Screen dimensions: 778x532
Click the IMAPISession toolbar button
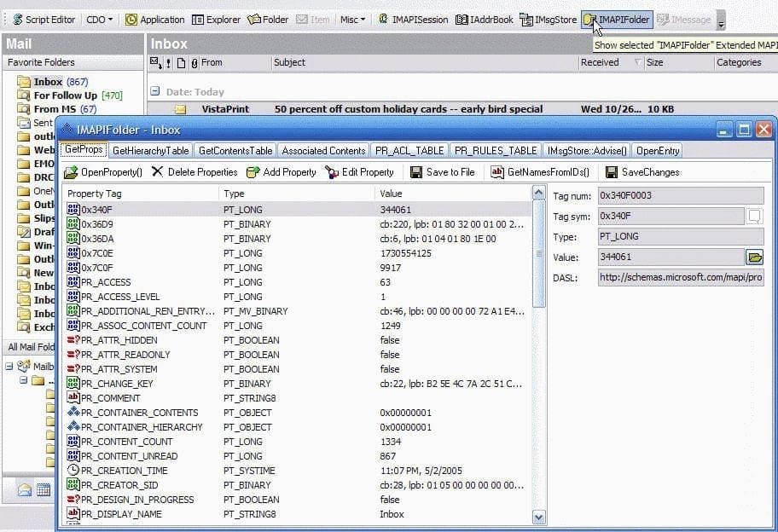[x=413, y=20]
